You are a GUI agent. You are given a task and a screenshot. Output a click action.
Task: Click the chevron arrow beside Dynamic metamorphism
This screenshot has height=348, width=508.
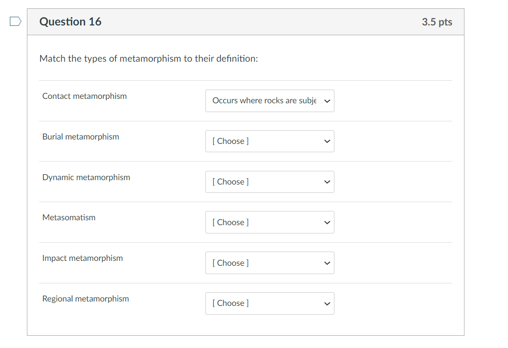point(327,182)
